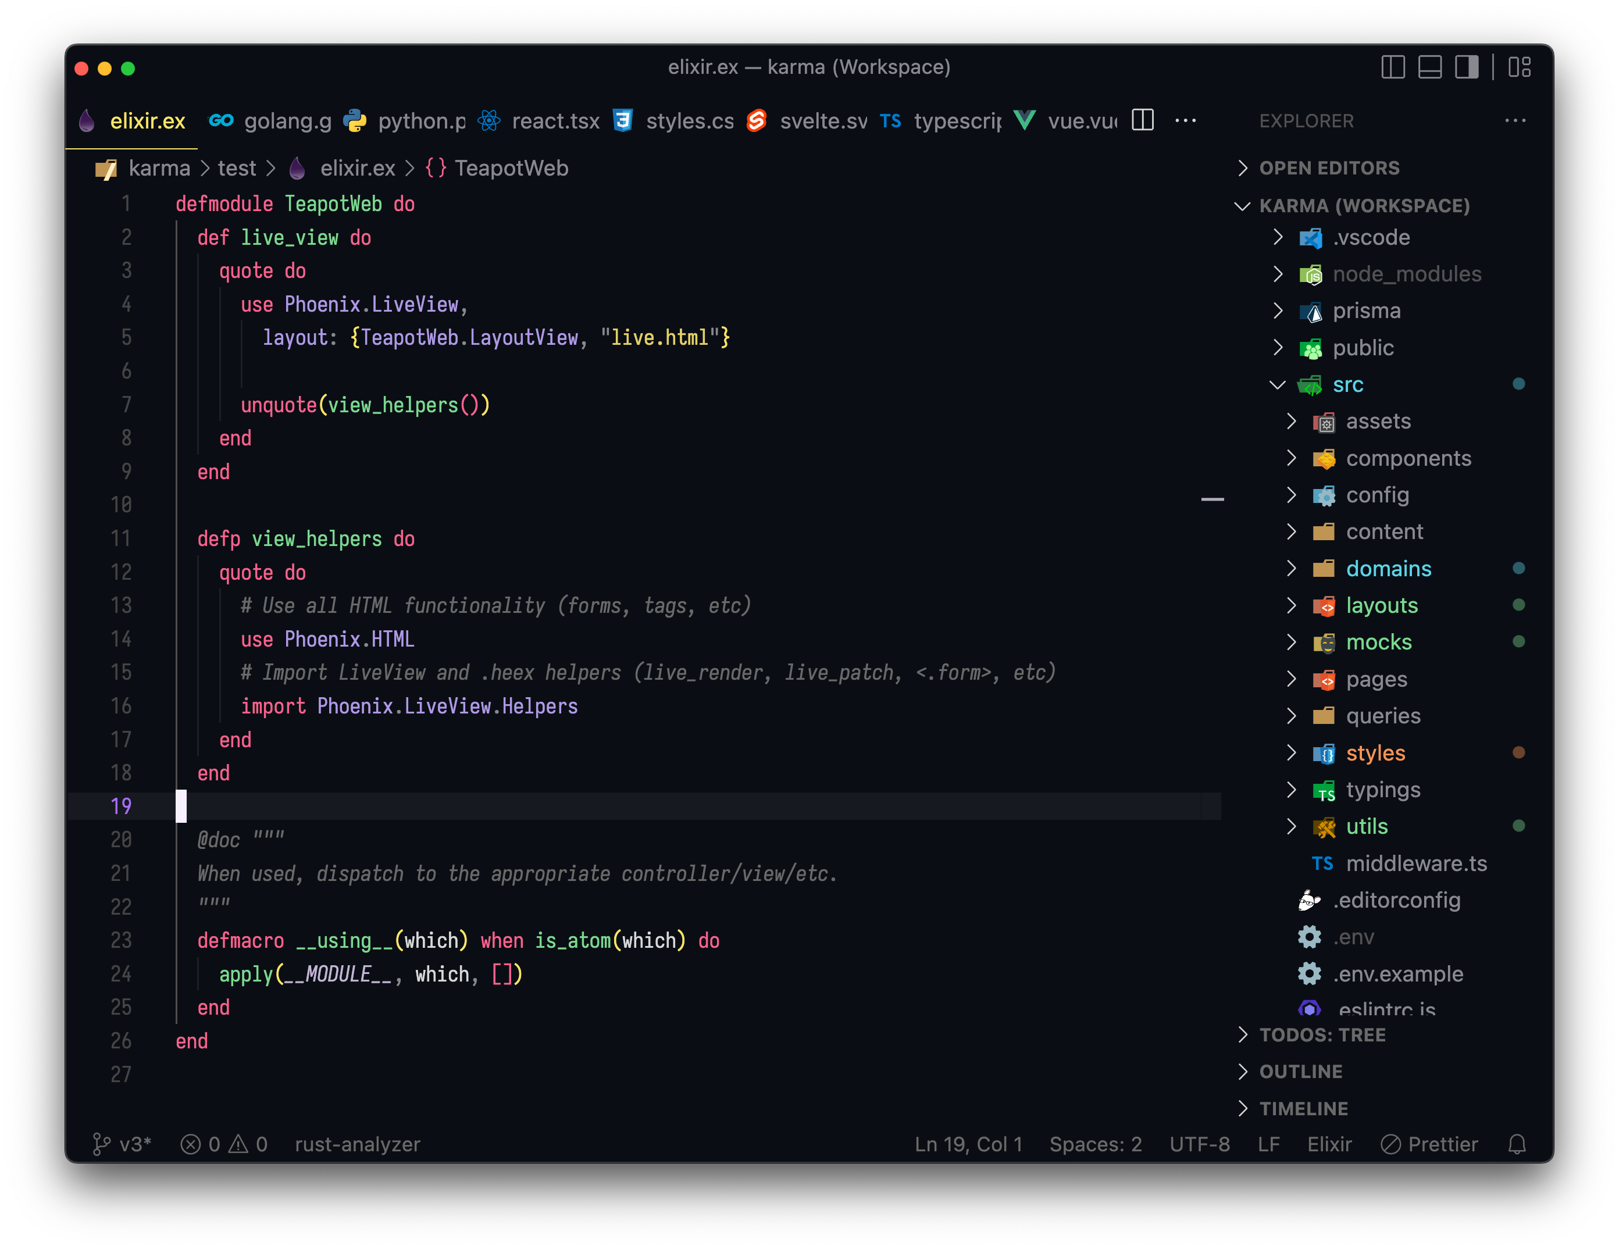Open the Explorer views ellipsis menu
This screenshot has width=1619, height=1249.
1515,121
